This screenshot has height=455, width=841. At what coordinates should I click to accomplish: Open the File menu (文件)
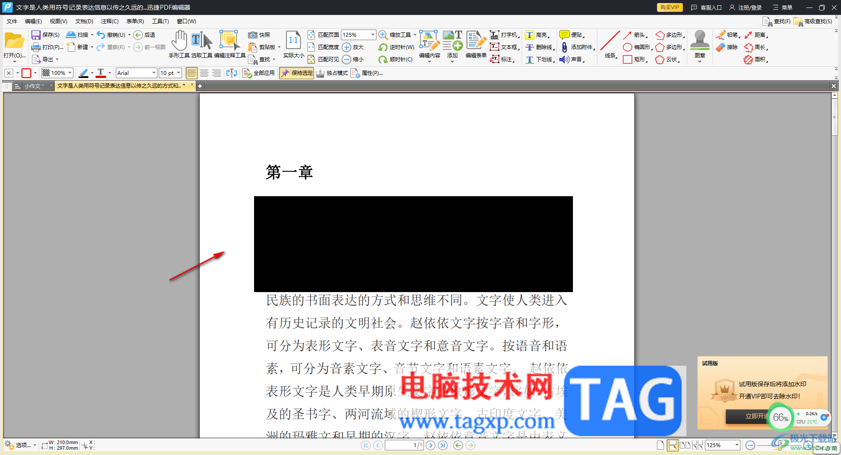click(12, 21)
